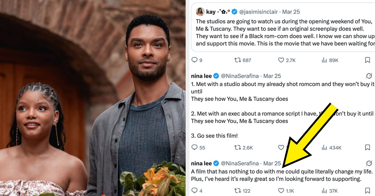Check the 37K views analytics icon
The image size is (375, 196).
[x=324, y=191]
